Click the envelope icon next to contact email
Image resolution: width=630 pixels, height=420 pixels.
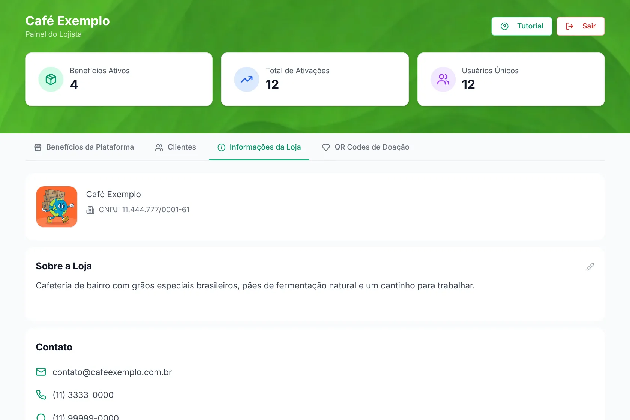pyautogui.click(x=41, y=372)
